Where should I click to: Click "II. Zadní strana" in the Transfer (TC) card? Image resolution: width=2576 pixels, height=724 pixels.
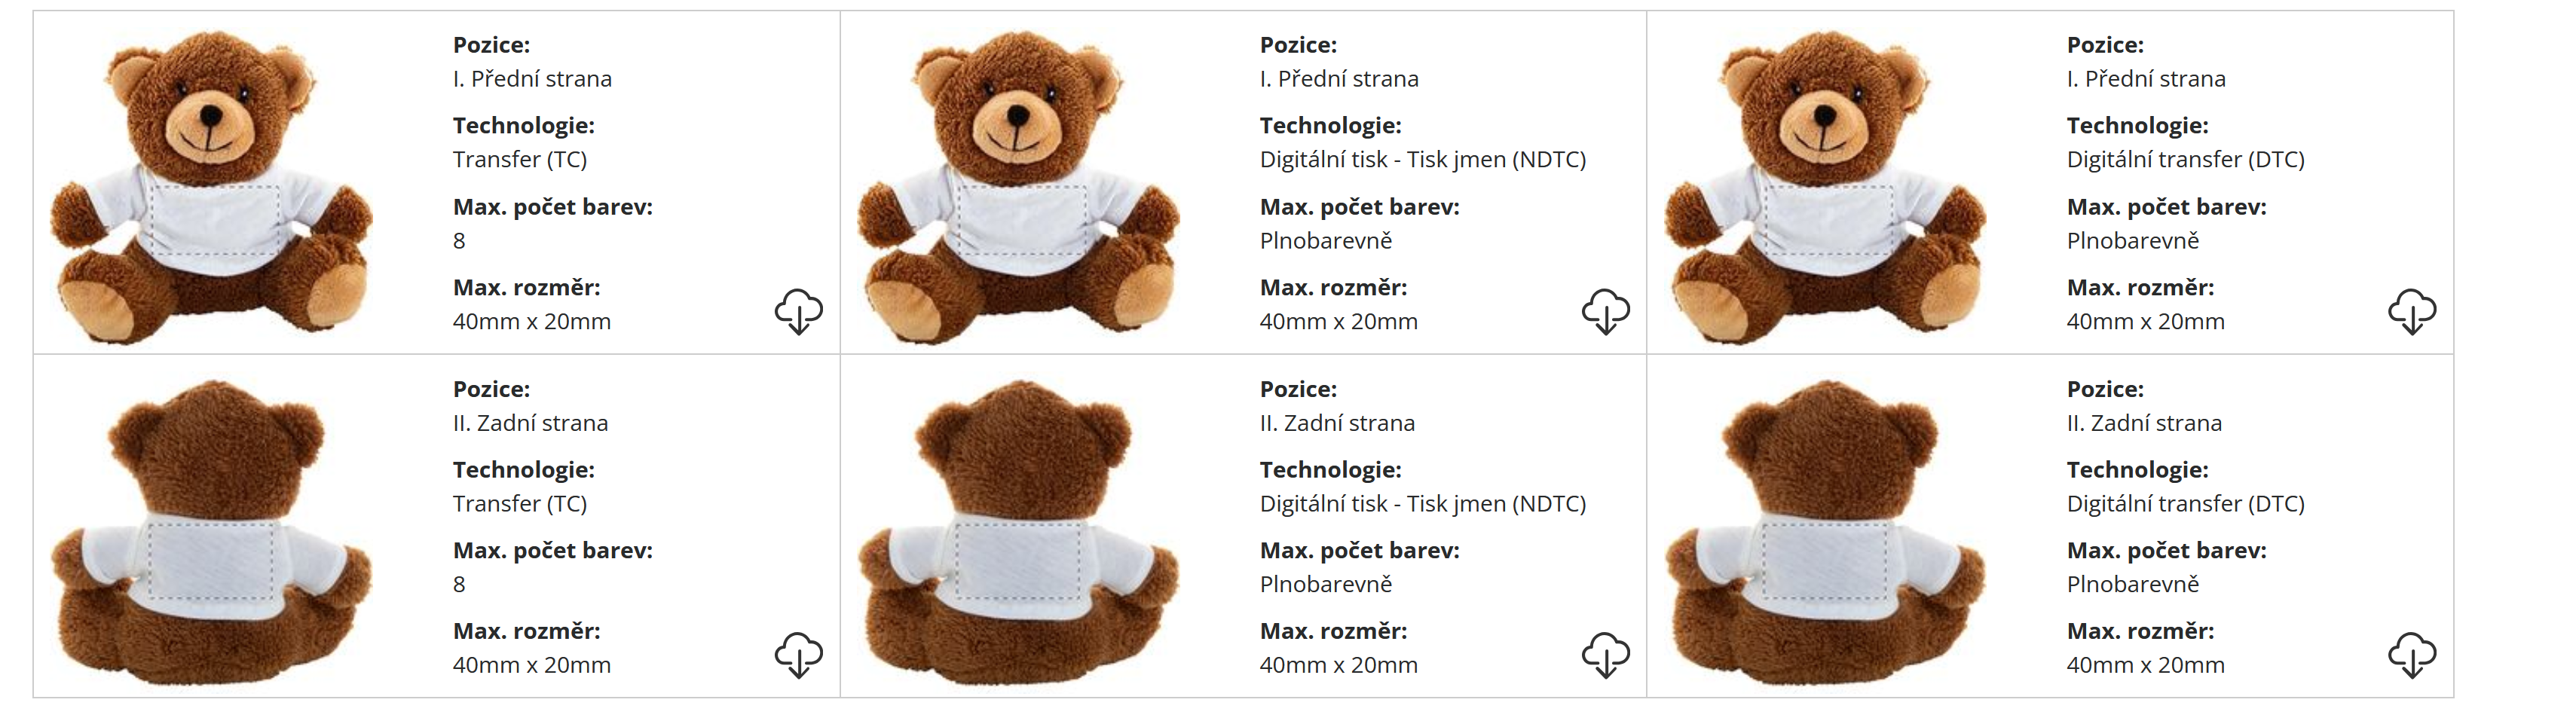[x=530, y=423]
